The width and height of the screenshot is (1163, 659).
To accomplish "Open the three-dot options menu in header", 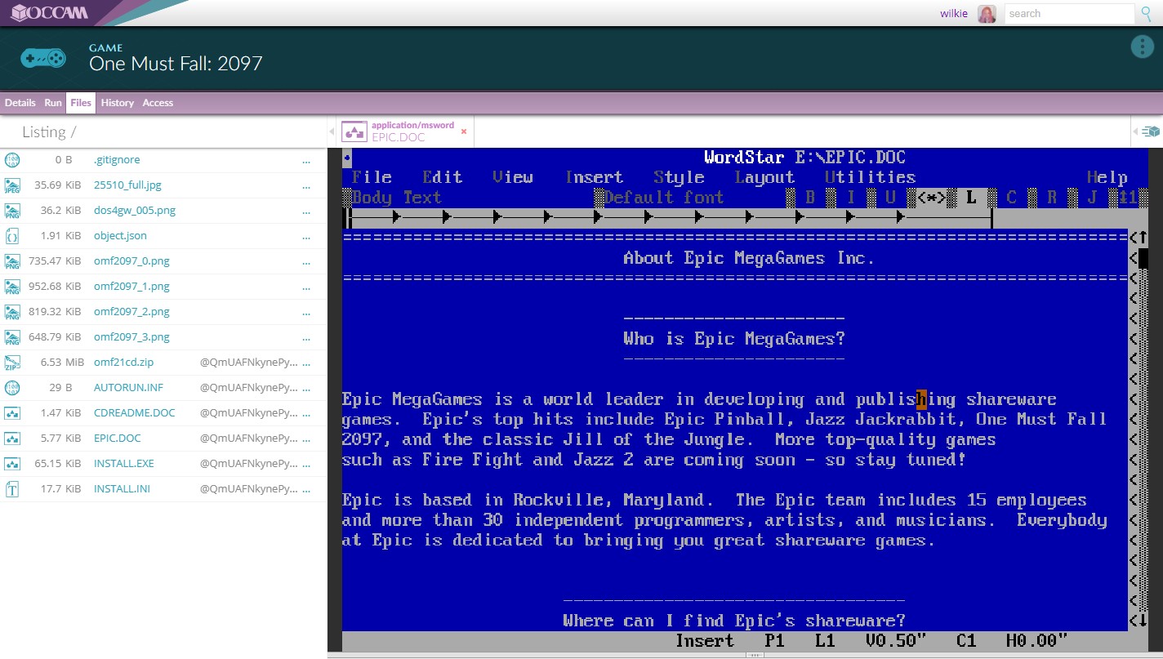I will [x=1142, y=47].
